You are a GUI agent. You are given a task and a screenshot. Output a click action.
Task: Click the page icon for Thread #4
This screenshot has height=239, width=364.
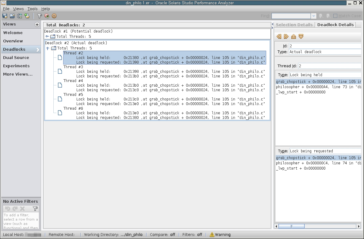pyautogui.click(x=60, y=85)
